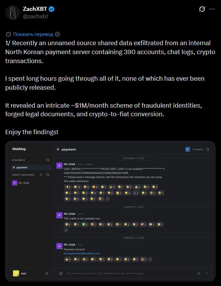Click the emoji smiley icon in message box

61,273
